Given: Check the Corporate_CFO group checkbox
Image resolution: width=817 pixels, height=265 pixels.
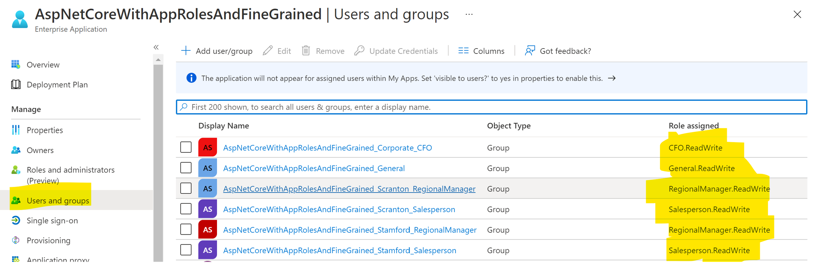Looking at the screenshot, I should (x=186, y=148).
